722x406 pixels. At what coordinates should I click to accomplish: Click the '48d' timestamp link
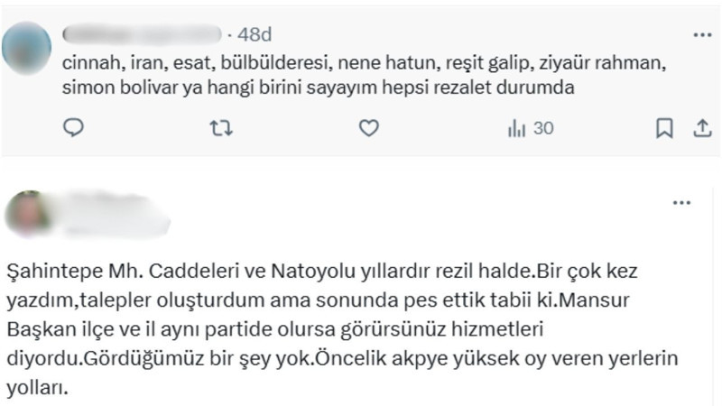[254, 34]
